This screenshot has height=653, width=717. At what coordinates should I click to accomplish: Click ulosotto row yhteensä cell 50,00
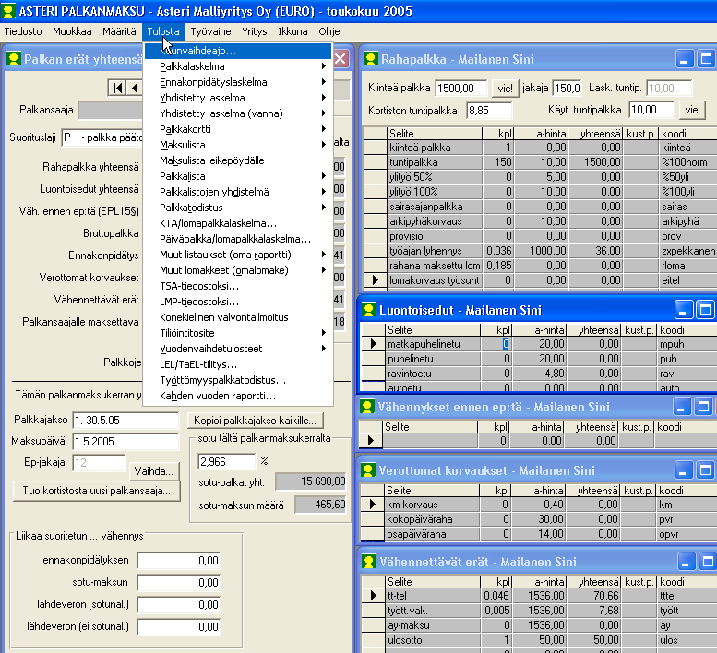click(593, 640)
